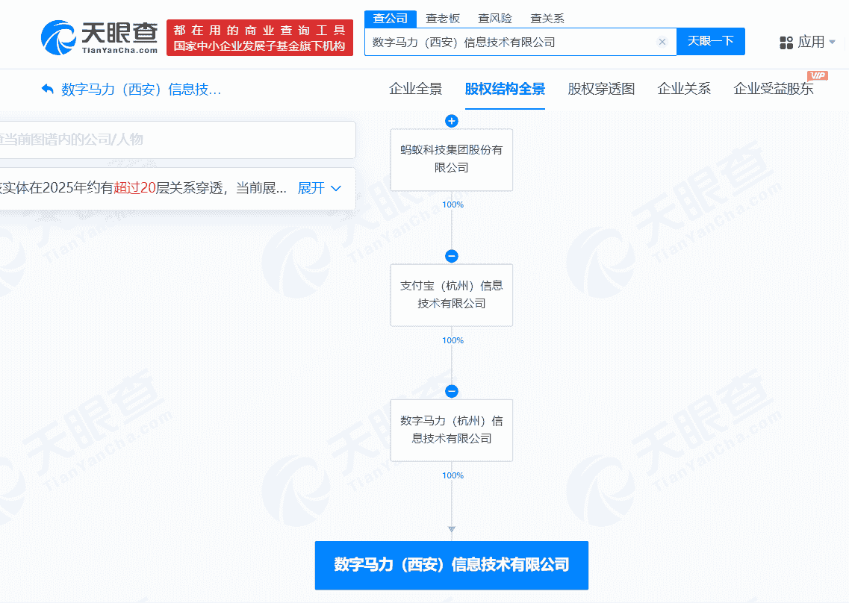The height and width of the screenshot is (603, 849).
Task: Collapse the minus node above 支付宝（杭州）
Action: click(x=451, y=256)
